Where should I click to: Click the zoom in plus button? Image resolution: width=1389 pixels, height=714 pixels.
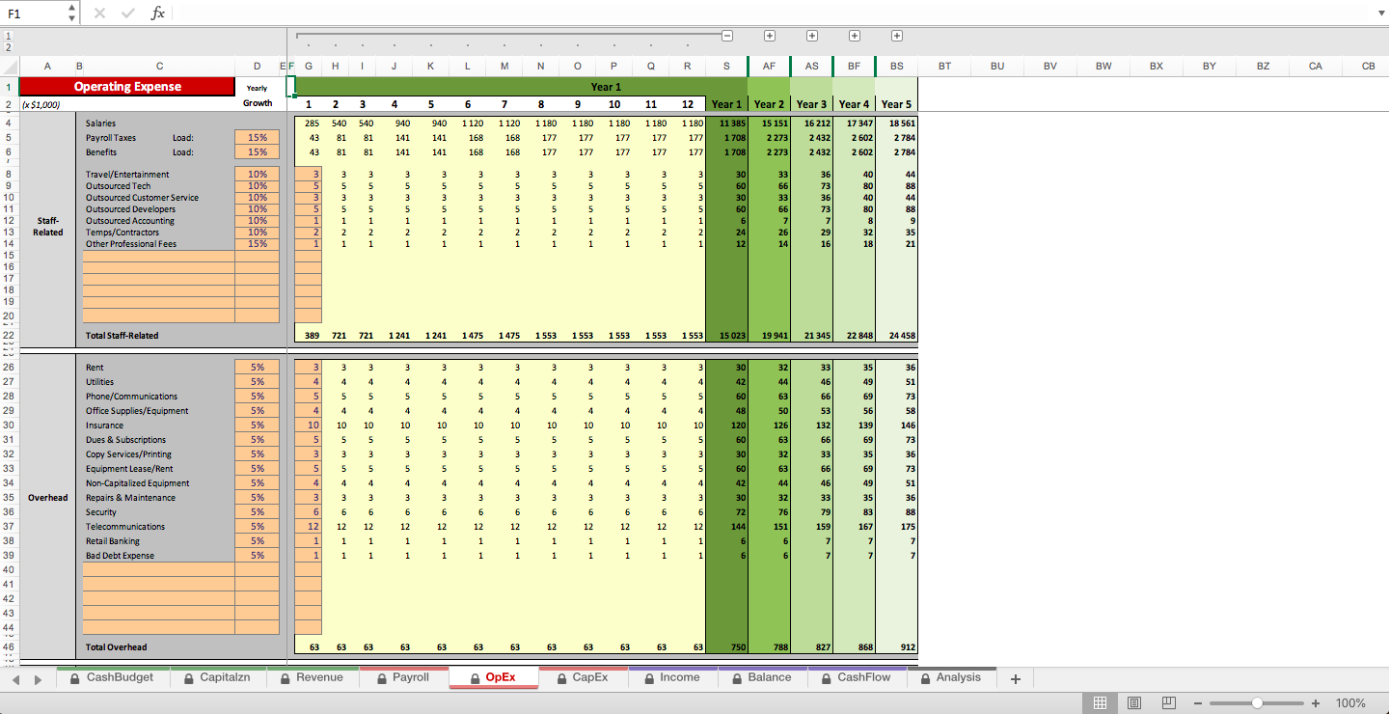(1316, 703)
